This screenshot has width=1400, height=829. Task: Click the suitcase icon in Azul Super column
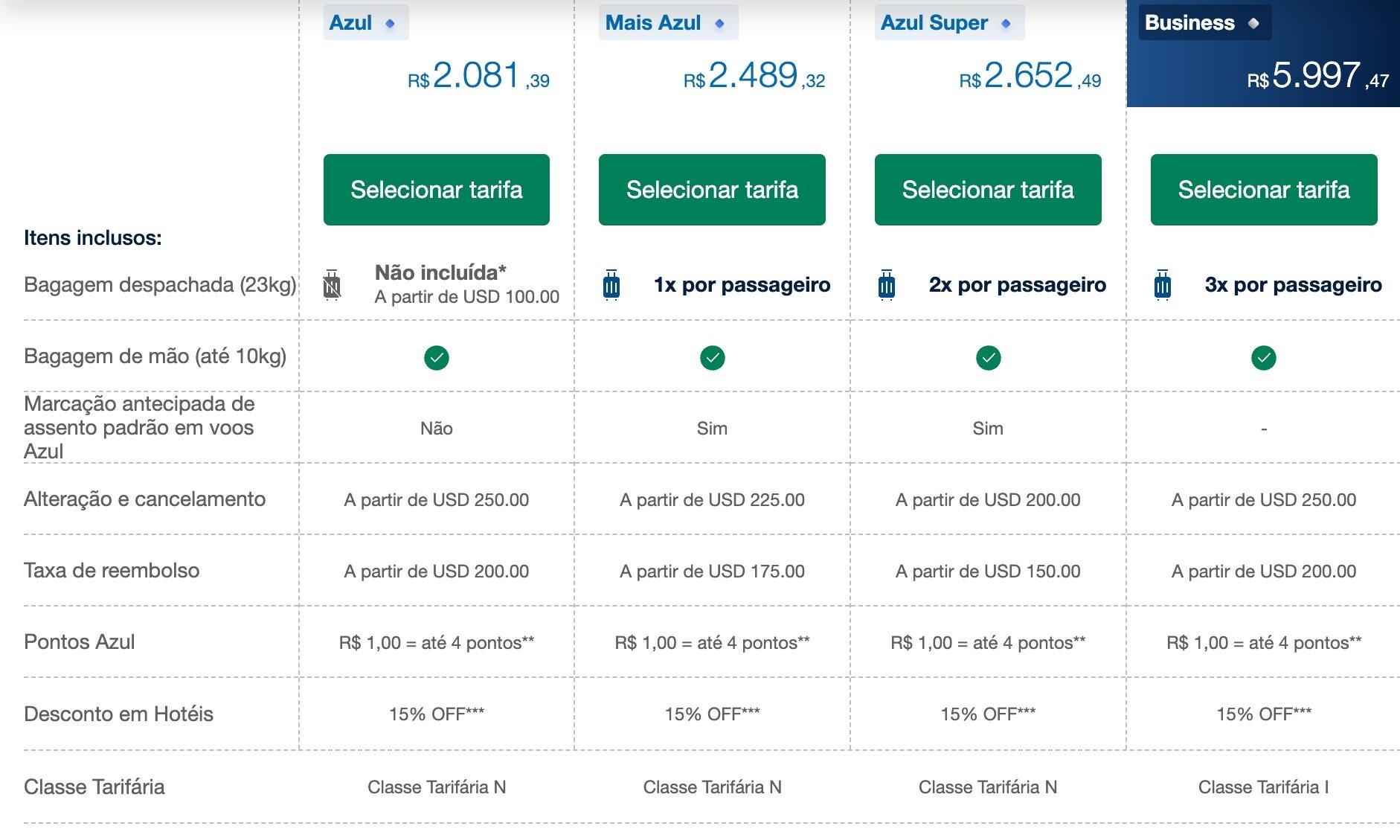point(887,285)
